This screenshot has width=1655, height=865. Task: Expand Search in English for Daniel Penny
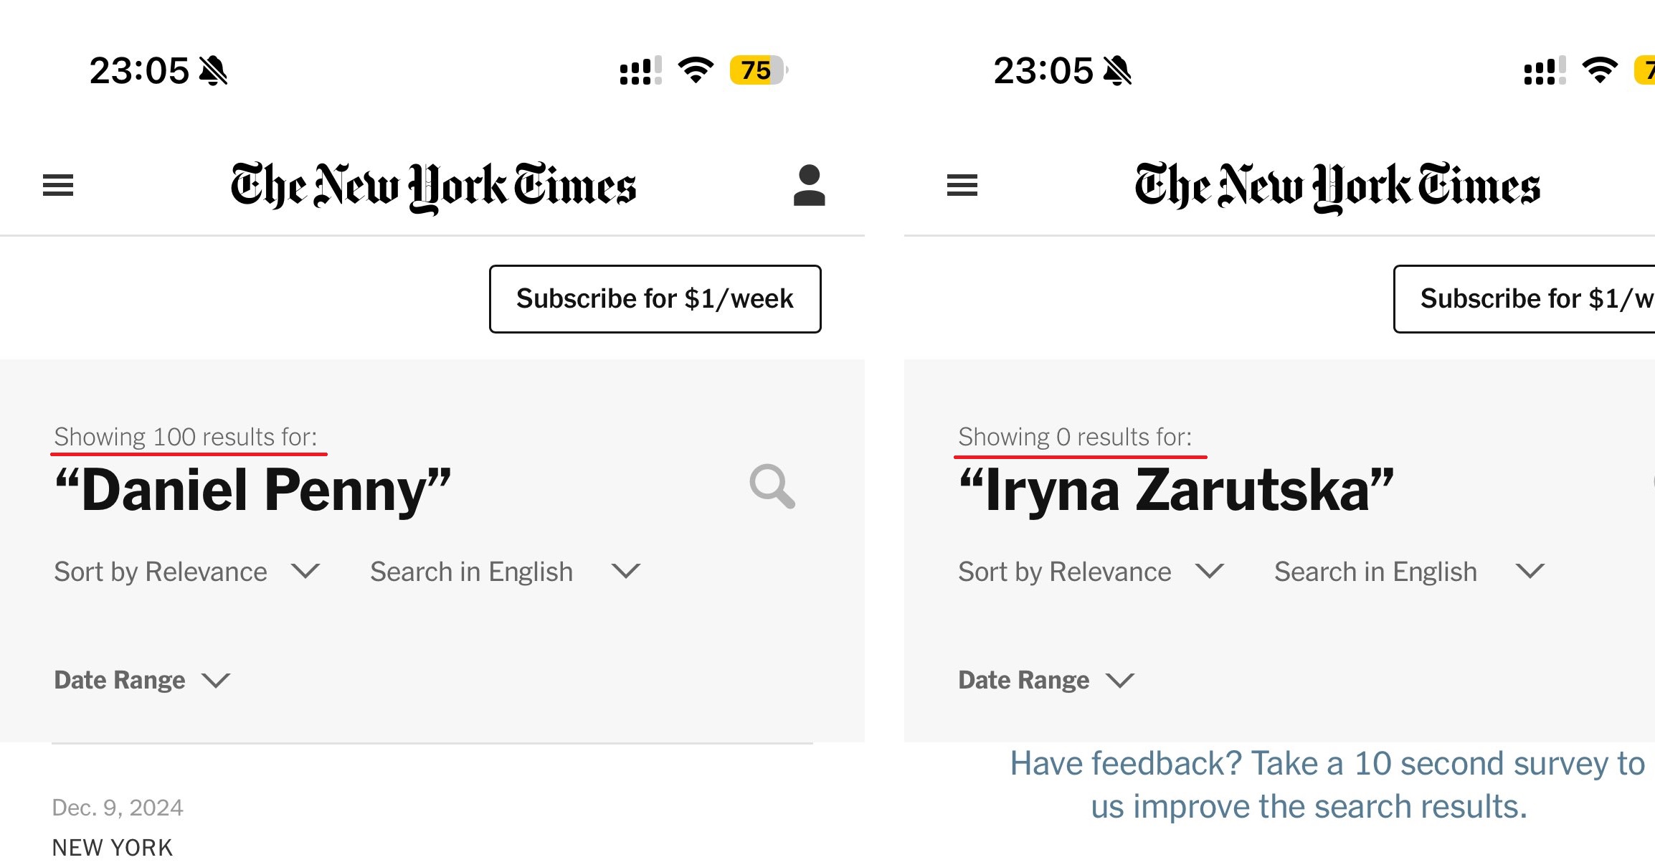click(504, 572)
